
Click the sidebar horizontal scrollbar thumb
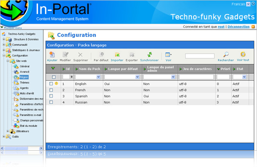(16, 148)
